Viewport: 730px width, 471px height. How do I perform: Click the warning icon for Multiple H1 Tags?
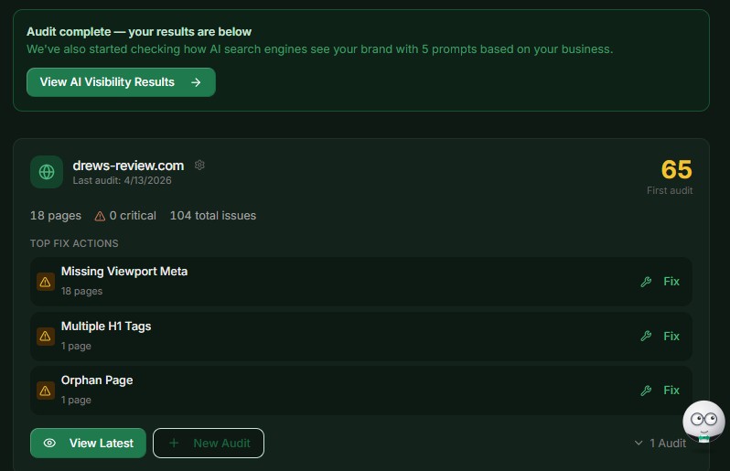pos(45,336)
